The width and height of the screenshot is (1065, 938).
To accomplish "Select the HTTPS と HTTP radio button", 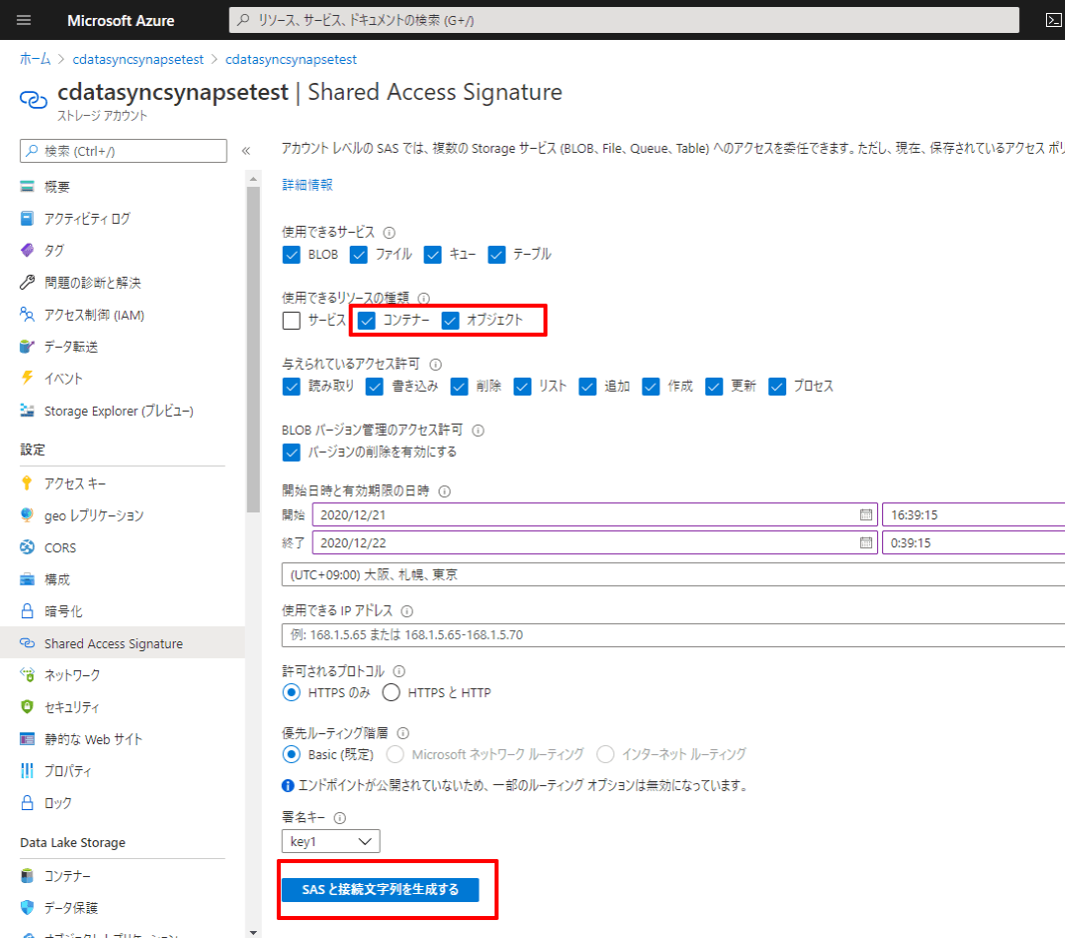I will click(x=392, y=693).
